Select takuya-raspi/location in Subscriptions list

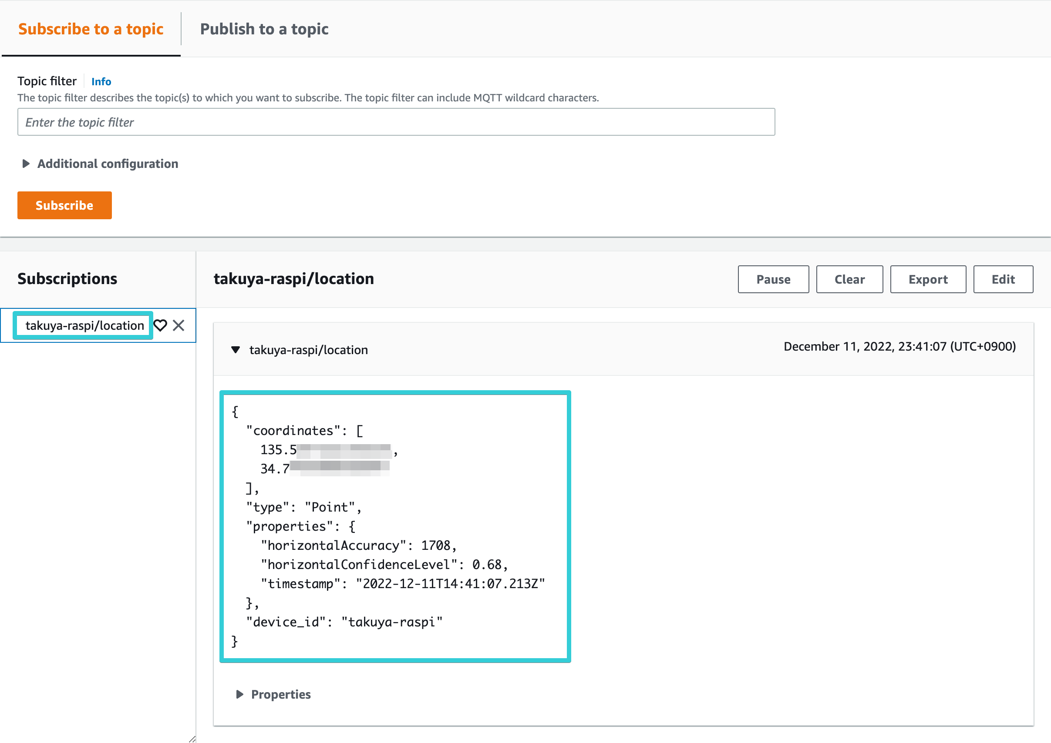tap(84, 325)
